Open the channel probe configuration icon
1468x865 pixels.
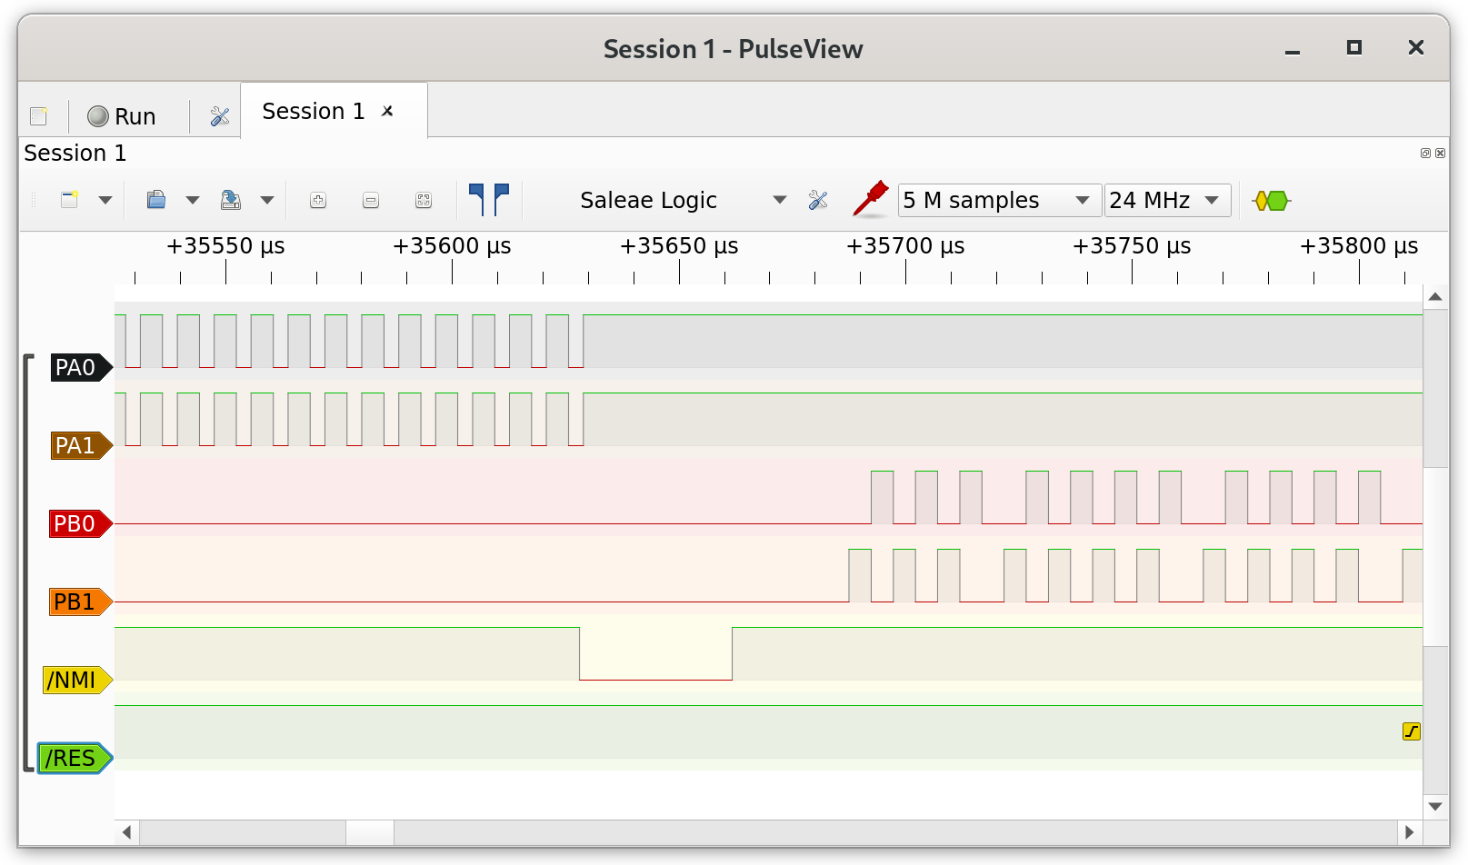pos(870,200)
